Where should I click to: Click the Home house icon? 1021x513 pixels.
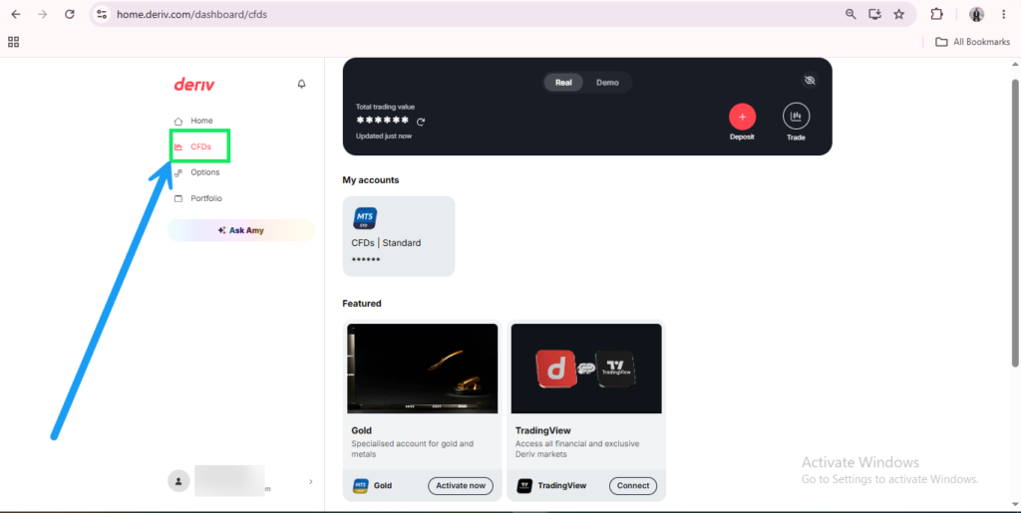point(178,121)
